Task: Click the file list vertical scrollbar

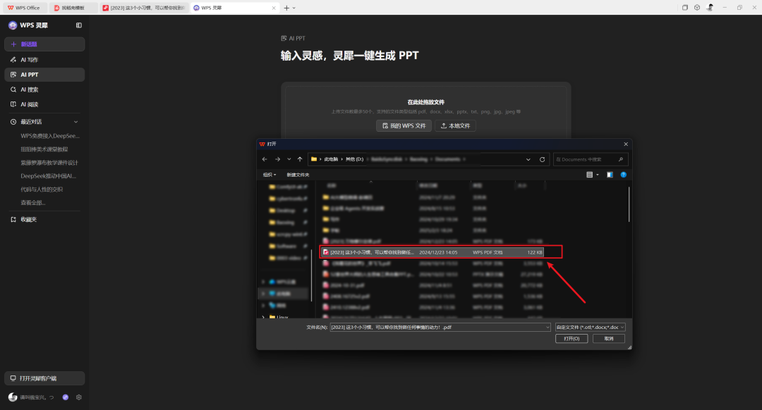Action: (629, 205)
